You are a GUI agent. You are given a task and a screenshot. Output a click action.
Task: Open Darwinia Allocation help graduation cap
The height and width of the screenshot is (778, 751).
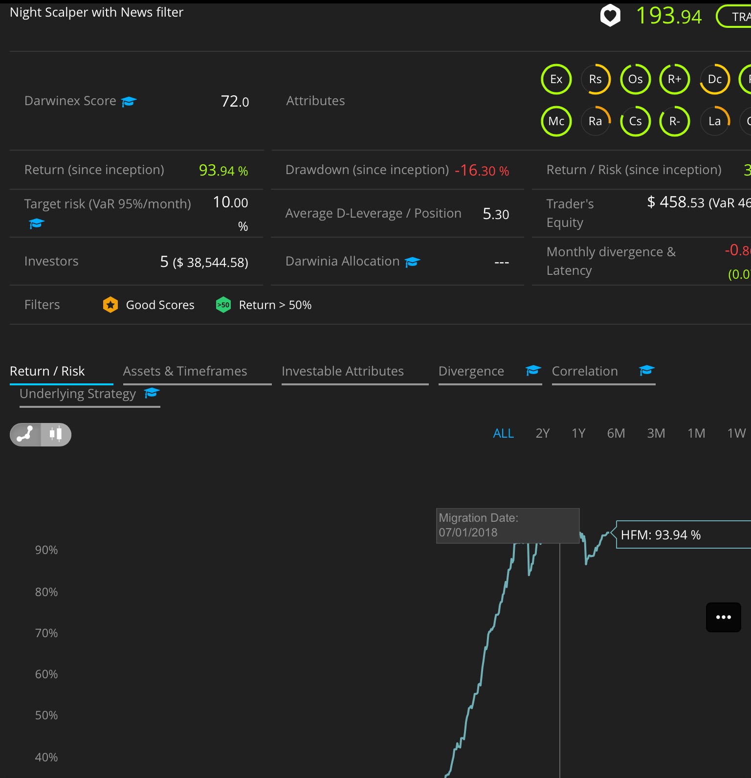(413, 262)
